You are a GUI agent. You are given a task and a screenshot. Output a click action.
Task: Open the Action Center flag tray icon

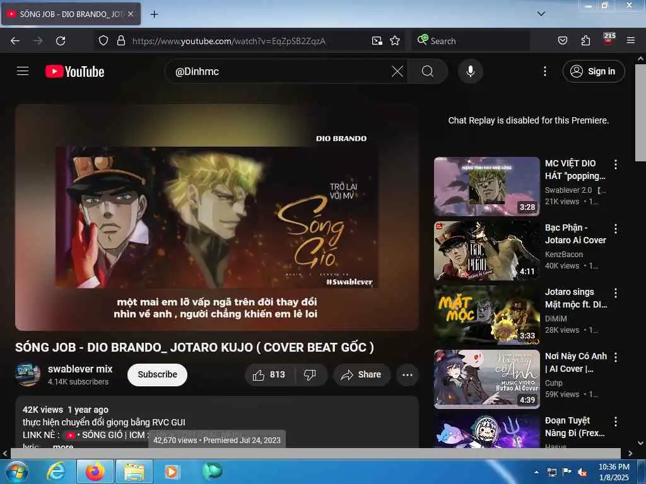pos(567,472)
